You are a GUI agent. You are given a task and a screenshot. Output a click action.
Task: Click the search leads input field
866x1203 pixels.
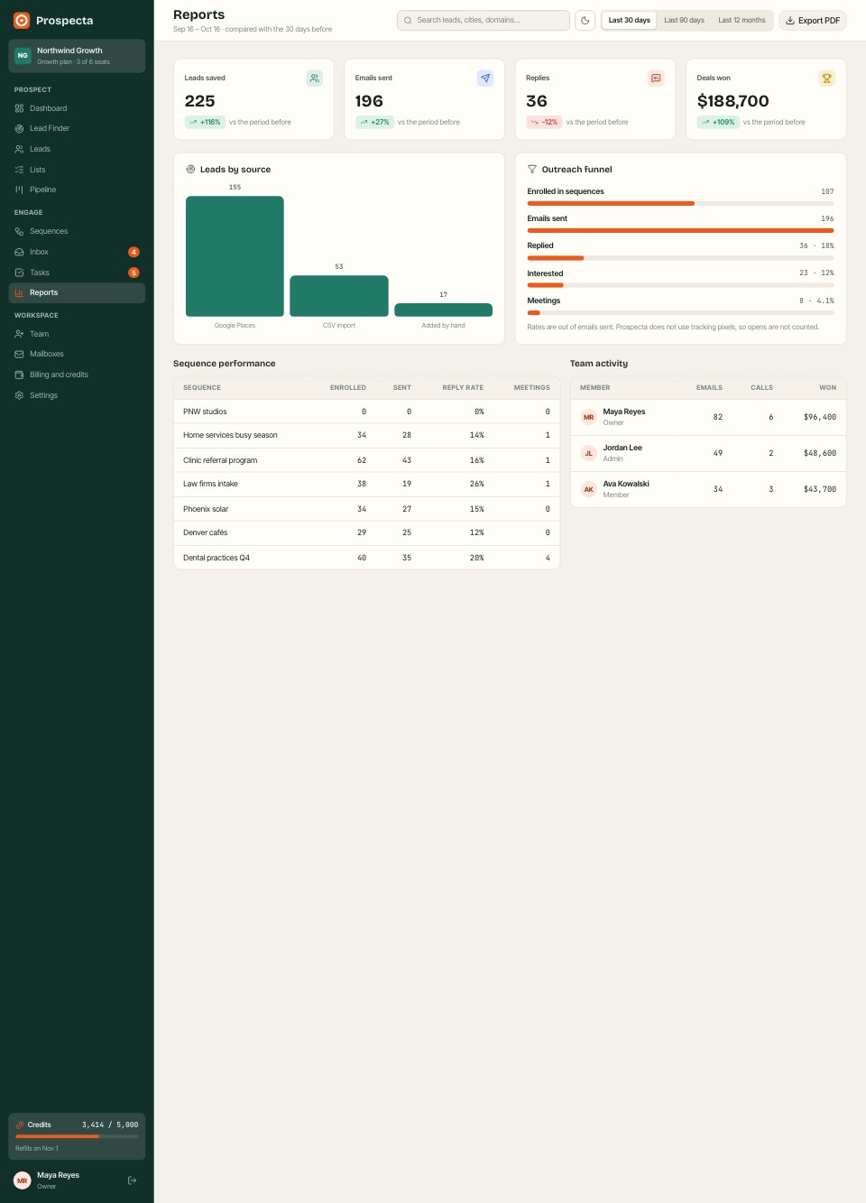[484, 20]
